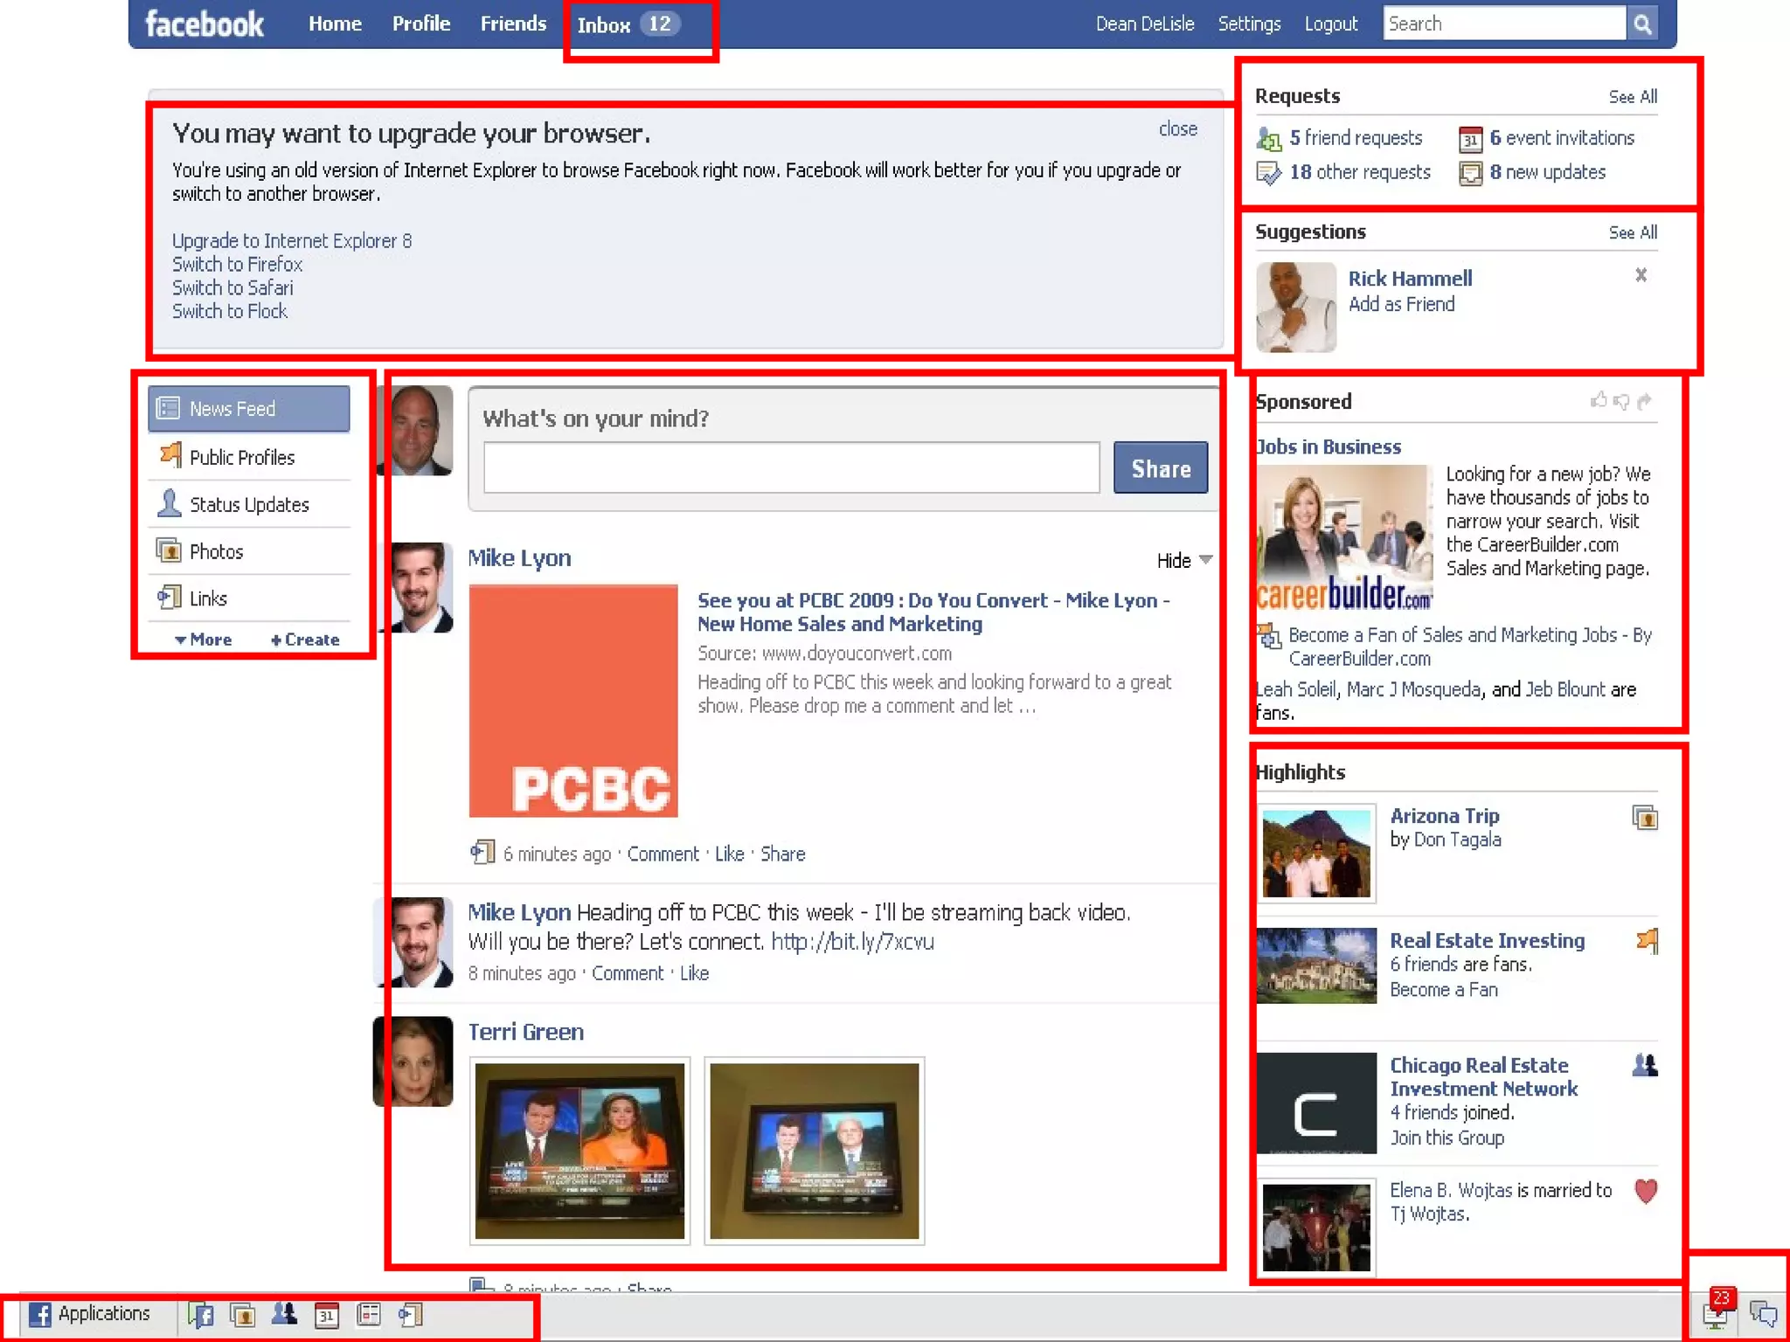Open the Events calendar icon in bottom bar
This screenshot has height=1342, width=1790.
point(327,1315)
